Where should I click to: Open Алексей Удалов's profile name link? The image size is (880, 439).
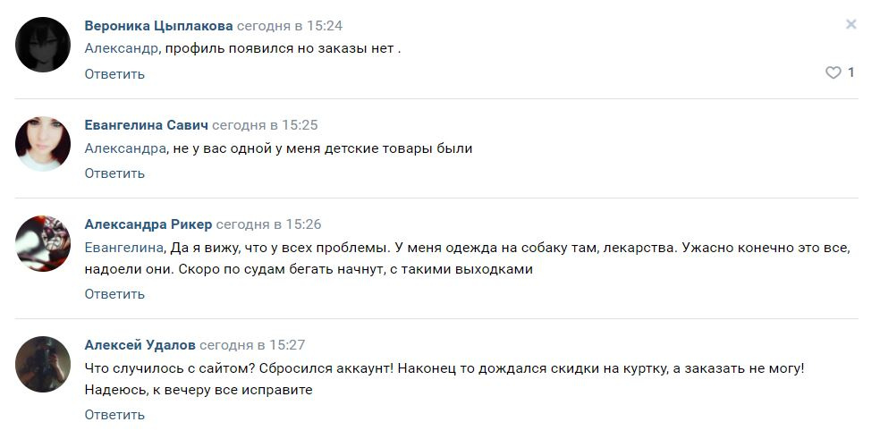pyautogui.click(x=140, y=345)
